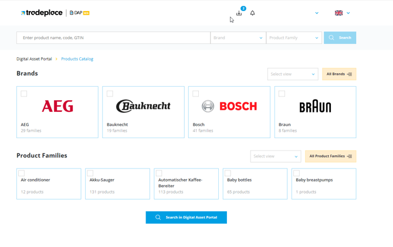Image resolution: width=393 pixels, height=247 pixels.
Task: Check the Automatischer Kaffee-Bereiter checkbox
Action: tap(159, 173)
